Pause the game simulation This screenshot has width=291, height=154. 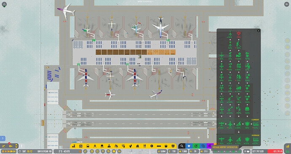pos(3,151)
